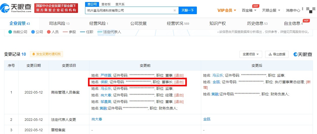Open the 公司发展 tab

tap(138, 24)
